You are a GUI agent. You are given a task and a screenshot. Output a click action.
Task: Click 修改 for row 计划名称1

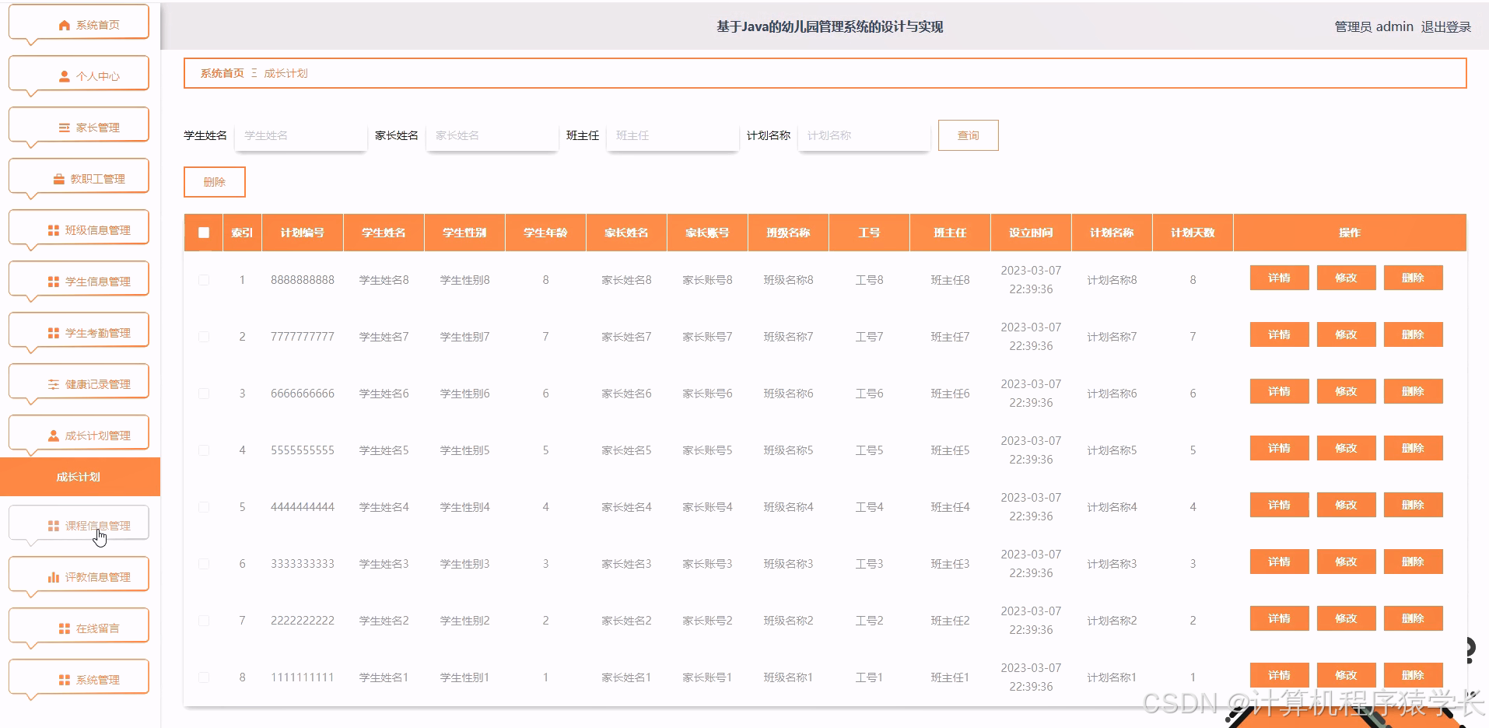pos(1346,675)
